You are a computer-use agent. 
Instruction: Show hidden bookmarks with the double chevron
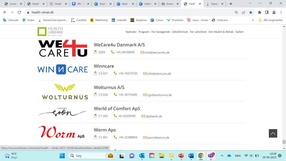click(253, 20)
